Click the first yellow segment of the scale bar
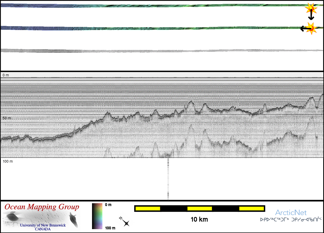Screen dimensions: 324x233 (x=147, y=208)
